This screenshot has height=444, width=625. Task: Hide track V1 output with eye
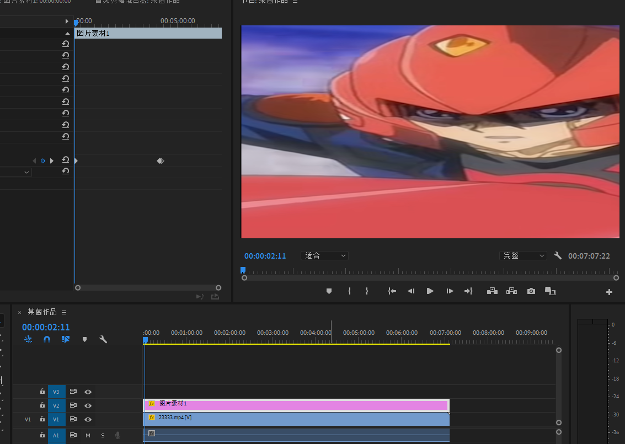click(x=88, y=419)
